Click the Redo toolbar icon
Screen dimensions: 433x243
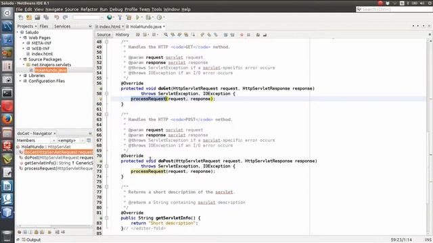65,18
